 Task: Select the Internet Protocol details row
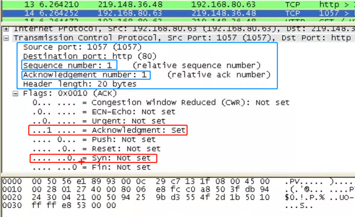184,29
